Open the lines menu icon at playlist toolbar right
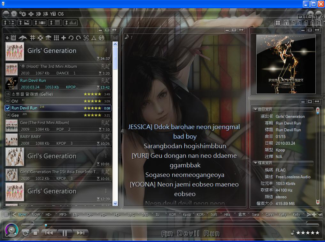Screen dimensions: 325x242 coord(115,38)
